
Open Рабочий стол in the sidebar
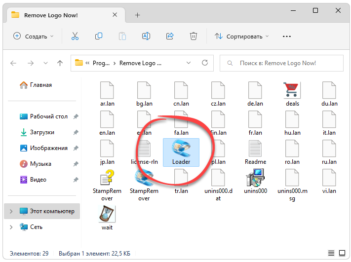pyautogui.click(x=43, y=116)
